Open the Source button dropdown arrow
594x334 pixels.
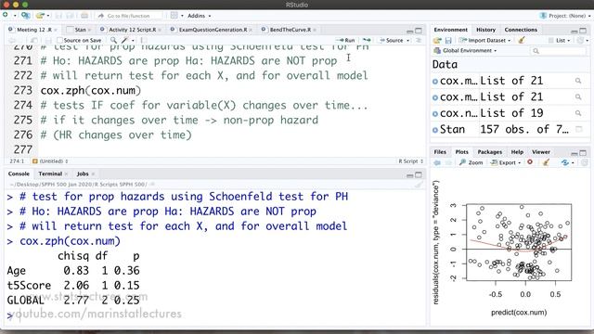pyautogui.click(x=407, y=40)
